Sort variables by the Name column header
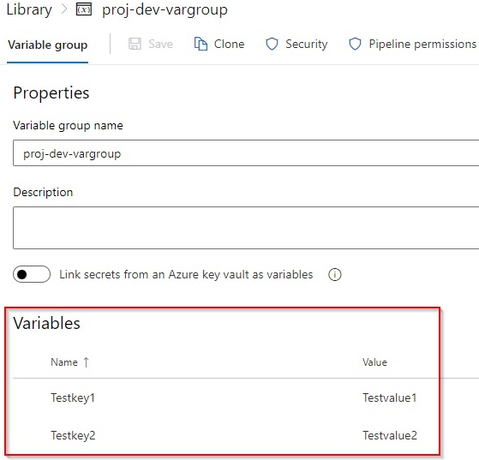 64,362
